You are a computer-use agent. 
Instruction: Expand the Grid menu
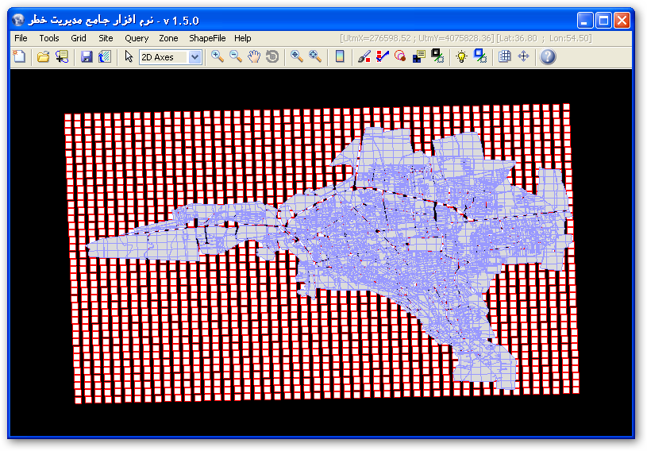(79, 38)
